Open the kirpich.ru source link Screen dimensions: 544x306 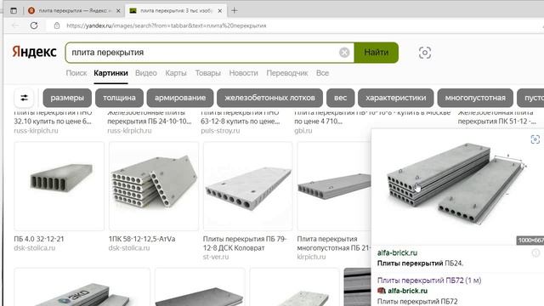pos(311,257)
